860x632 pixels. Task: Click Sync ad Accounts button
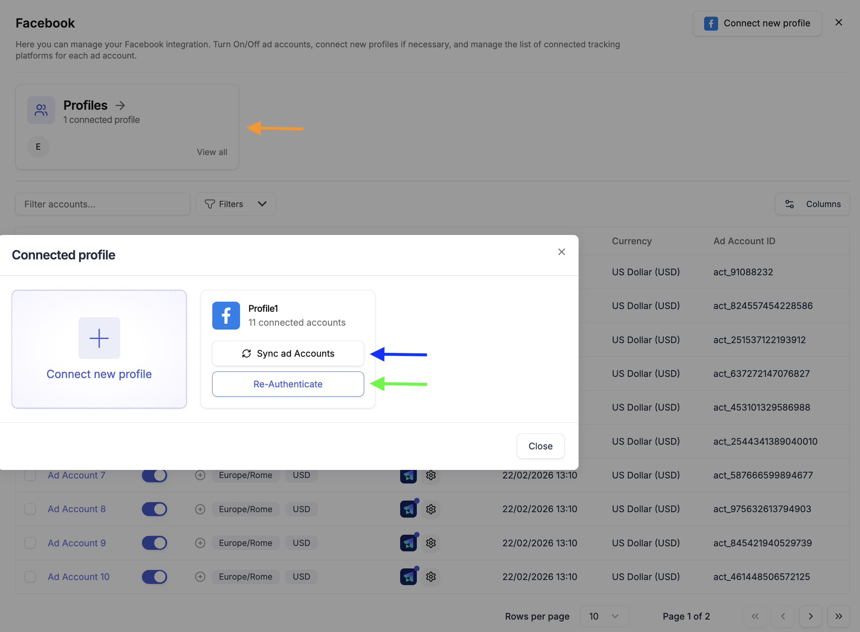288,354
